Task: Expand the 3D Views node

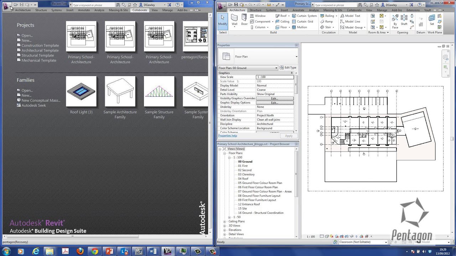Action: click(225, 226)
